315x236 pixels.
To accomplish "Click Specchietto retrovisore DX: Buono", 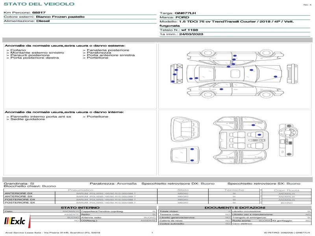I will (178, 184).
